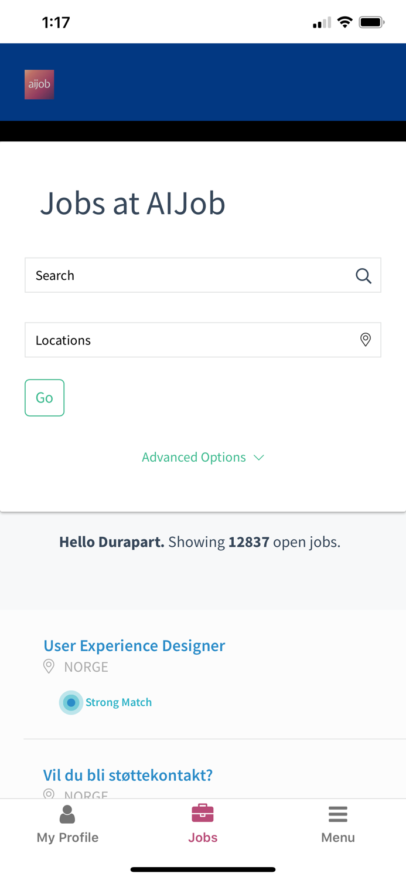This screenshot has width=406, height=880.
Task: Open the Vil du bli støttekontakt job
Action: 128,774
